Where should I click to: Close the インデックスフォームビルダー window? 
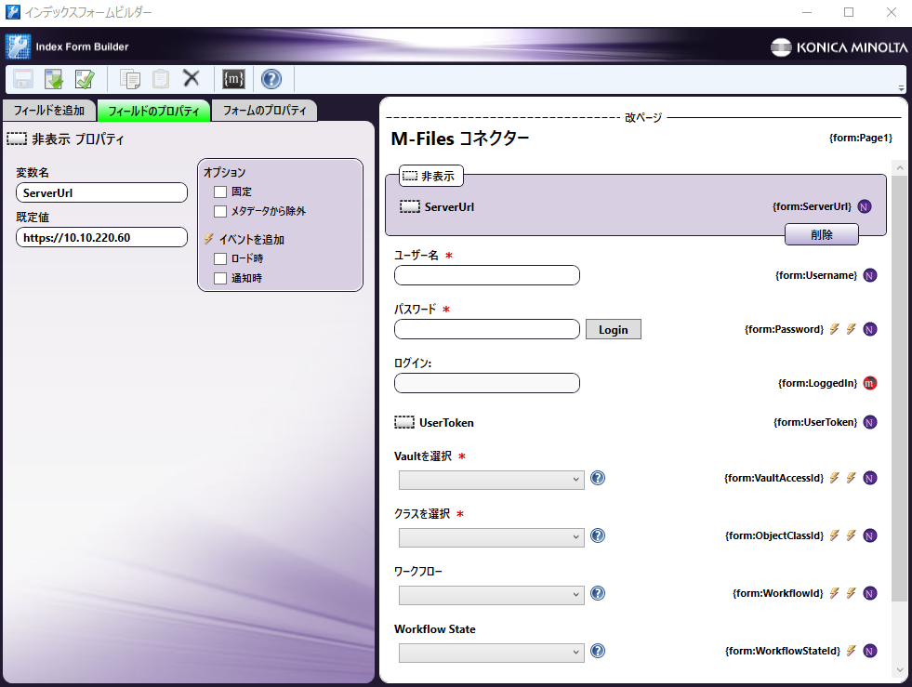coord(892,12)
